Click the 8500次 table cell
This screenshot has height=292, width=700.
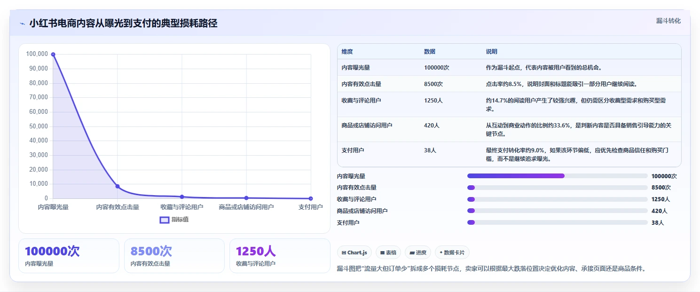pyautogui.click(x=433, y=84)
